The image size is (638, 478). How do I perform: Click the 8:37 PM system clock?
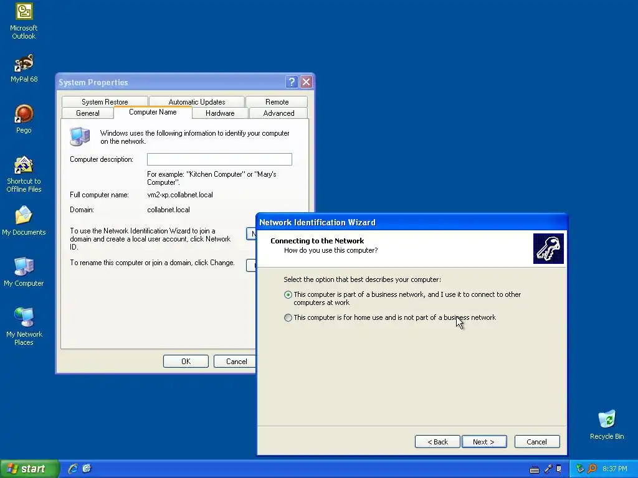614,469
